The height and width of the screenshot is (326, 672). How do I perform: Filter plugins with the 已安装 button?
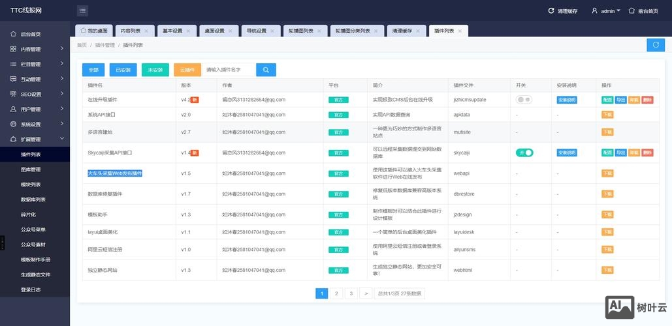(x=123, y=70)
